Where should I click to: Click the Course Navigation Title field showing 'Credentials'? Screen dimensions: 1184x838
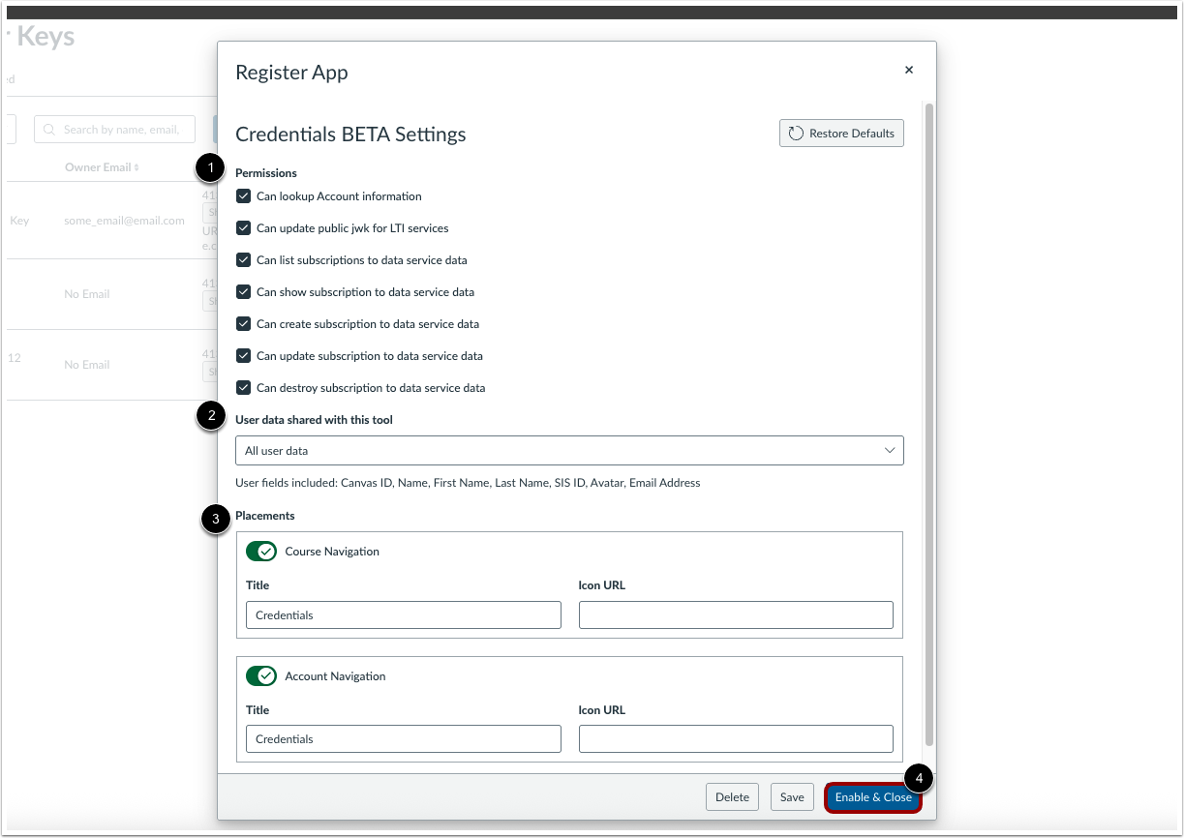[x=403, y=614]
